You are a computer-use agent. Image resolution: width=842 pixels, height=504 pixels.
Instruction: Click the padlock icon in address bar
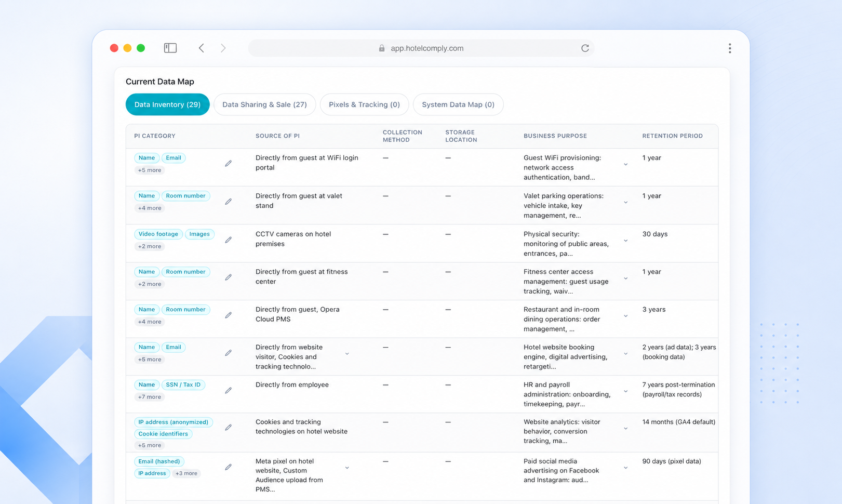click(x=382, y=48)
